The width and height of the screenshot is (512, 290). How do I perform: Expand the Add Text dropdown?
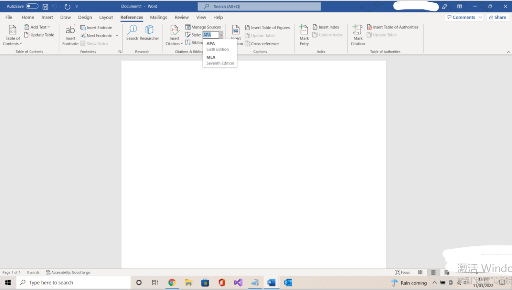point(37,27)
